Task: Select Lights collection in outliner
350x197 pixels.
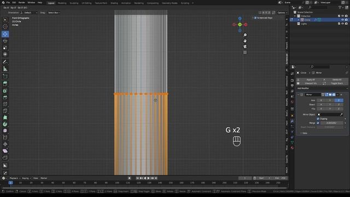Action: tap(304, 24)
